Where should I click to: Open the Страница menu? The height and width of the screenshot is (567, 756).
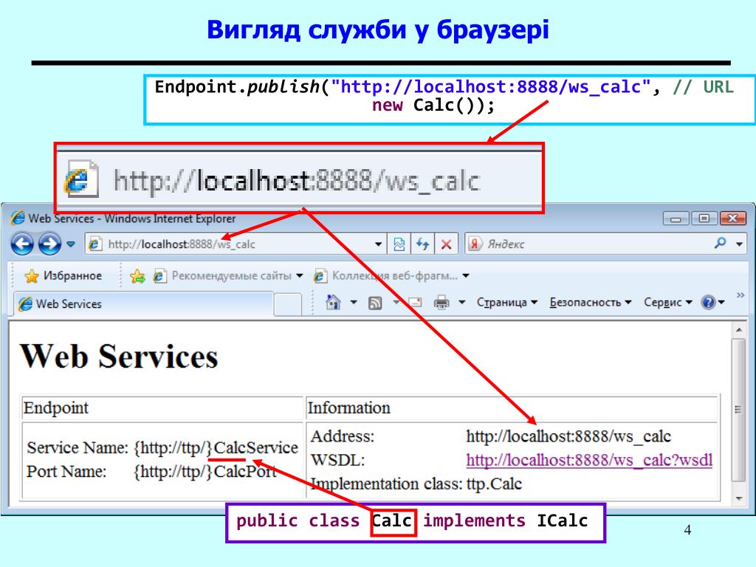pos(507,302)
